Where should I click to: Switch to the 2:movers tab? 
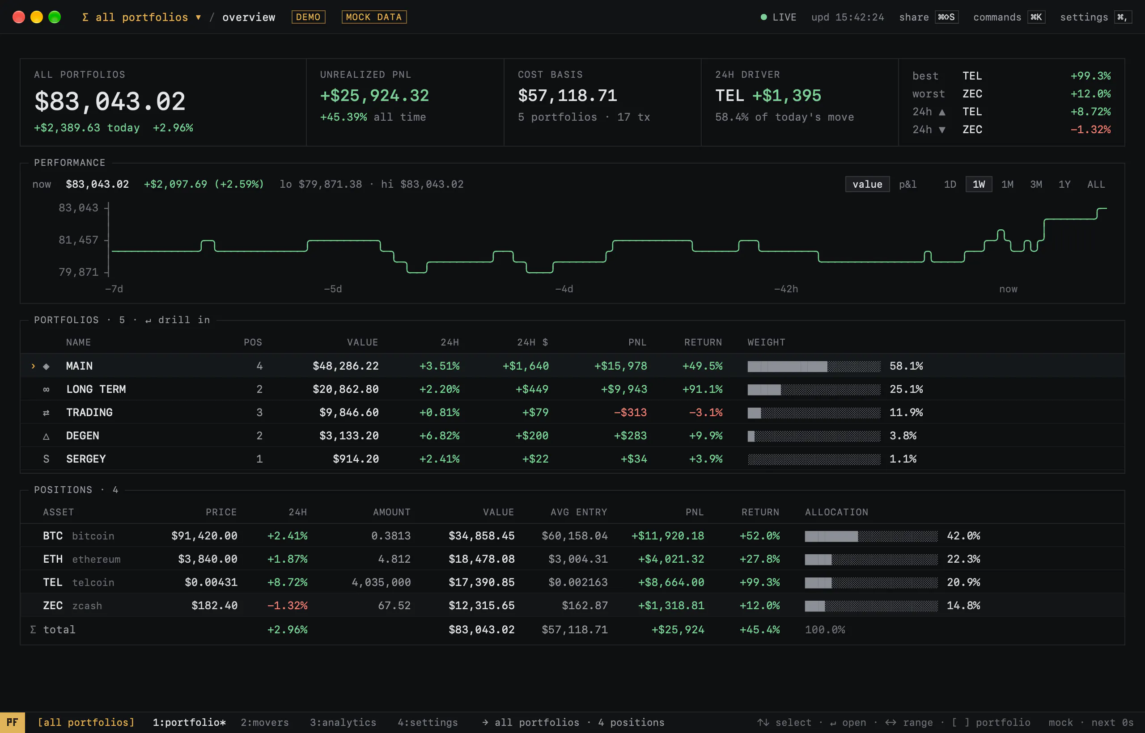(x=264, y=723)
